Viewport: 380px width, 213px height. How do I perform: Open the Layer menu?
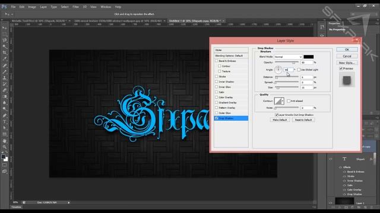point(43,7)
